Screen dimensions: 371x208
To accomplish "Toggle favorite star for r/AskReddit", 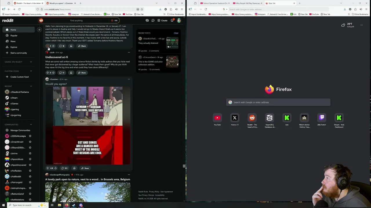I will (x=30, y=177).
